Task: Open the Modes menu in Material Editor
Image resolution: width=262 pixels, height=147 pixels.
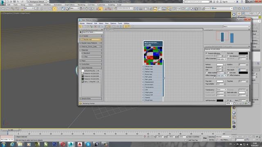Action: 82,24
